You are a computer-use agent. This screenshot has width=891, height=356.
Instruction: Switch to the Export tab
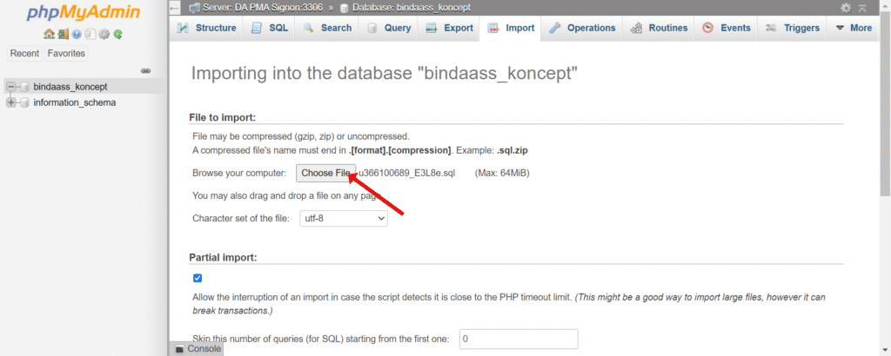(x=449, y=28)
